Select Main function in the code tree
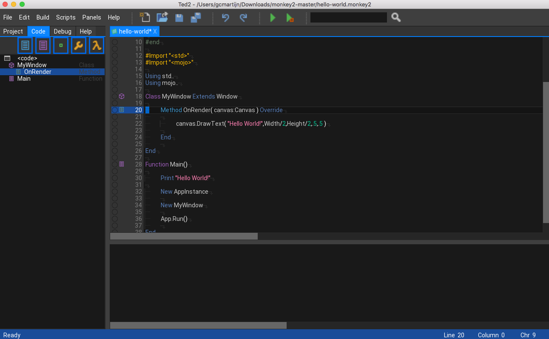This screenshot has height=339, width=549. click(24, 79)
